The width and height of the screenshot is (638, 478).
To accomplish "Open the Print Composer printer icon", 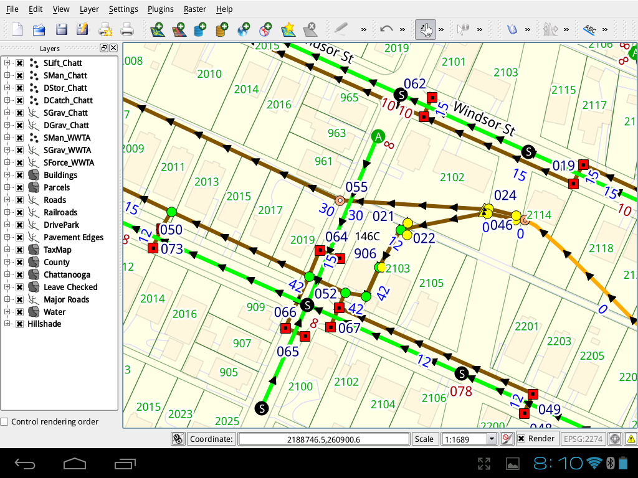I will (127, 29).
